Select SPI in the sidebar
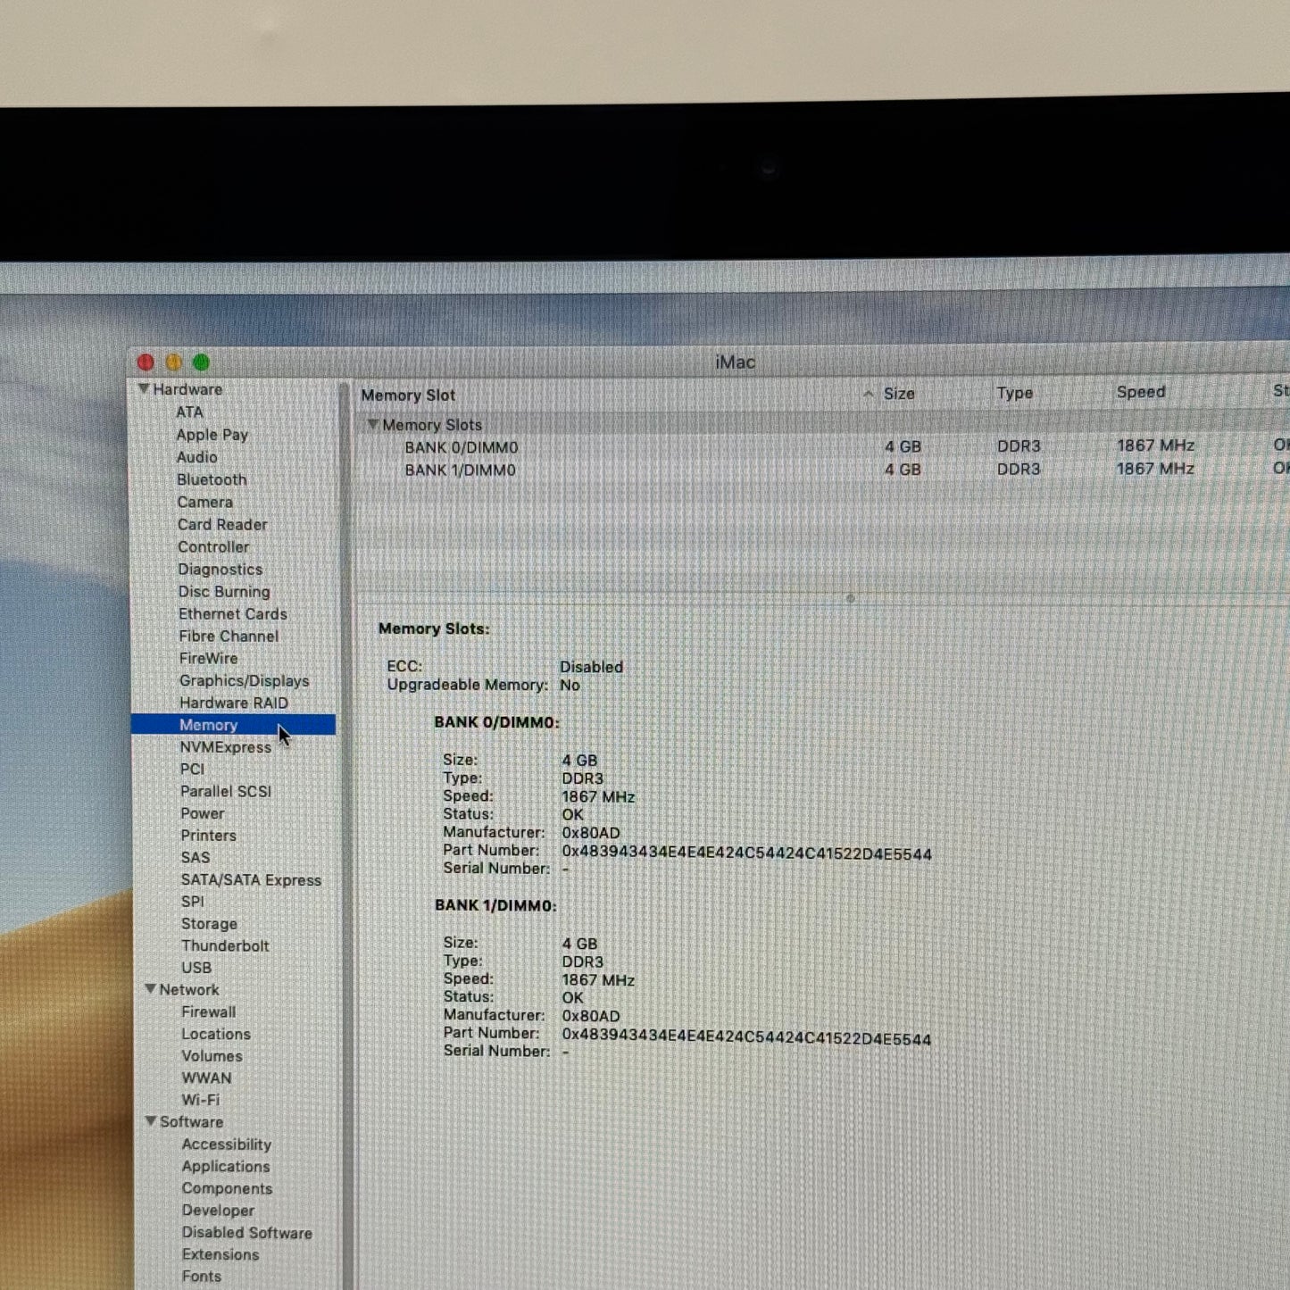1290x1290 pixels. 192,902
